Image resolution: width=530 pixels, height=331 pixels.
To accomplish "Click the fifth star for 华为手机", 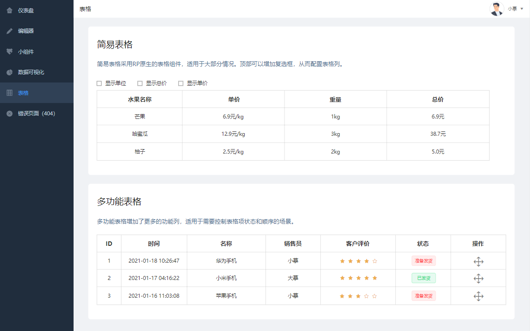I will [375, 261].
